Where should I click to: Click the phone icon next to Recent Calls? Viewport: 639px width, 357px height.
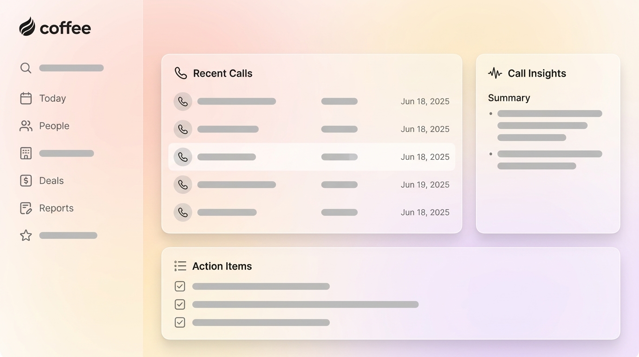181,73
